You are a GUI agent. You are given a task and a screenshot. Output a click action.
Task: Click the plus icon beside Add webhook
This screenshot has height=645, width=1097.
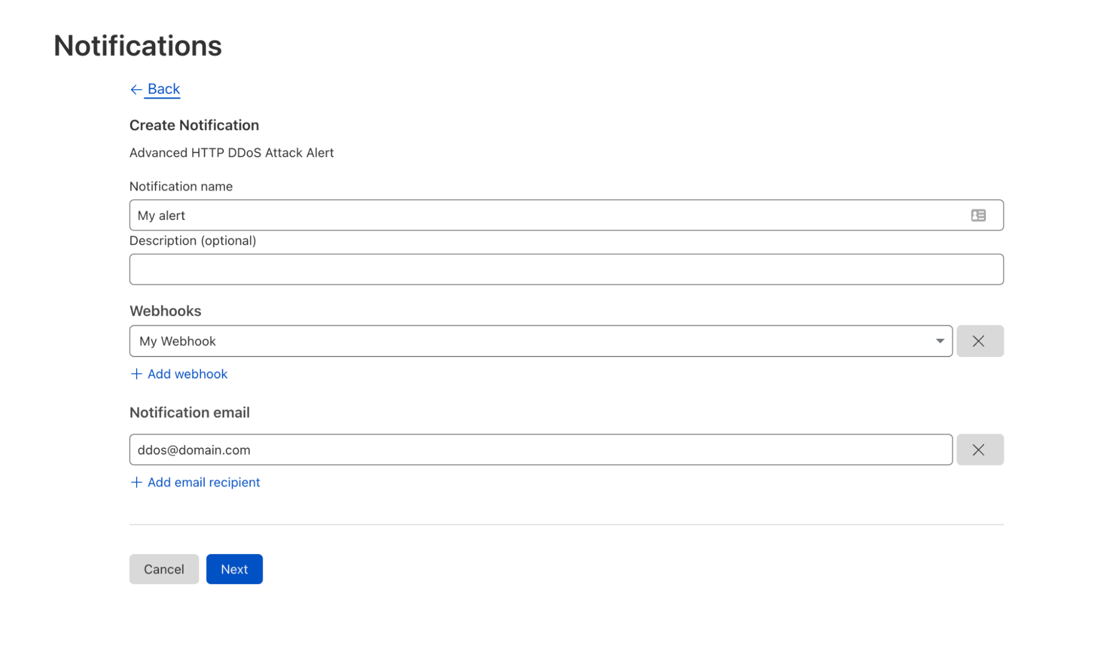click(136, 374)
